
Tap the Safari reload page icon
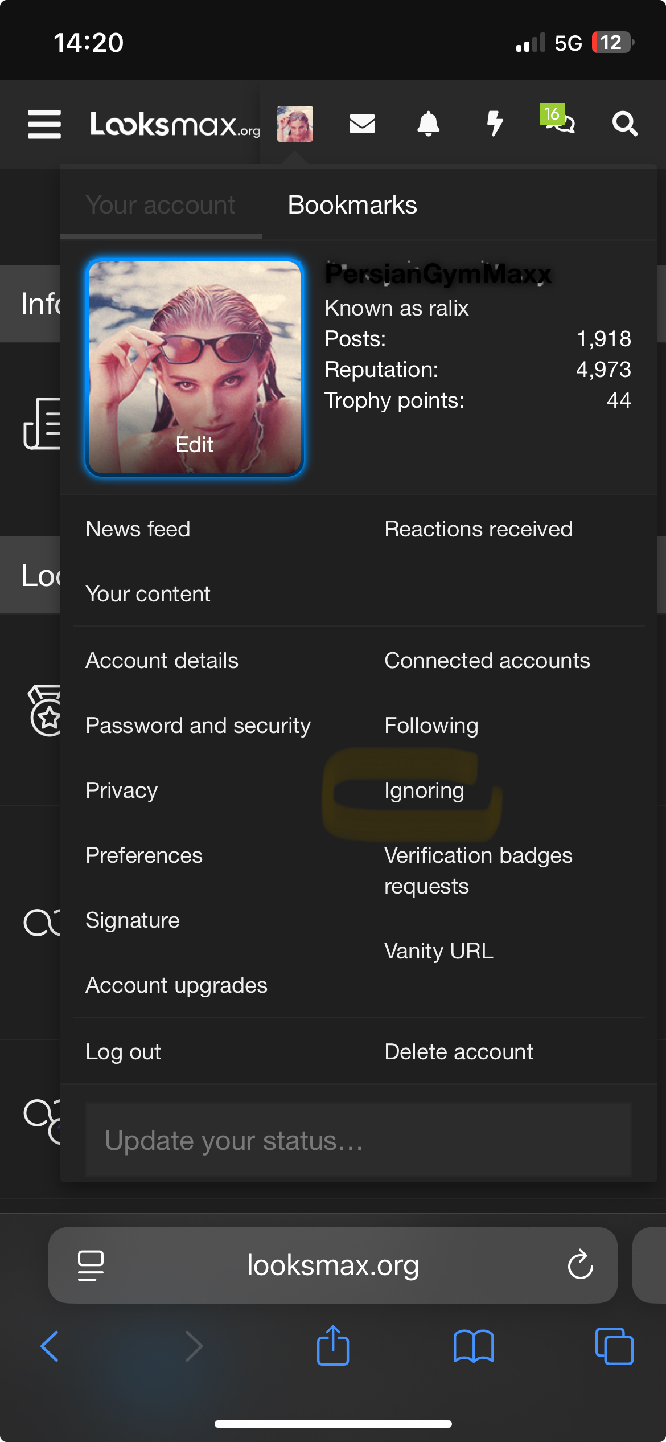[580, 1265]
